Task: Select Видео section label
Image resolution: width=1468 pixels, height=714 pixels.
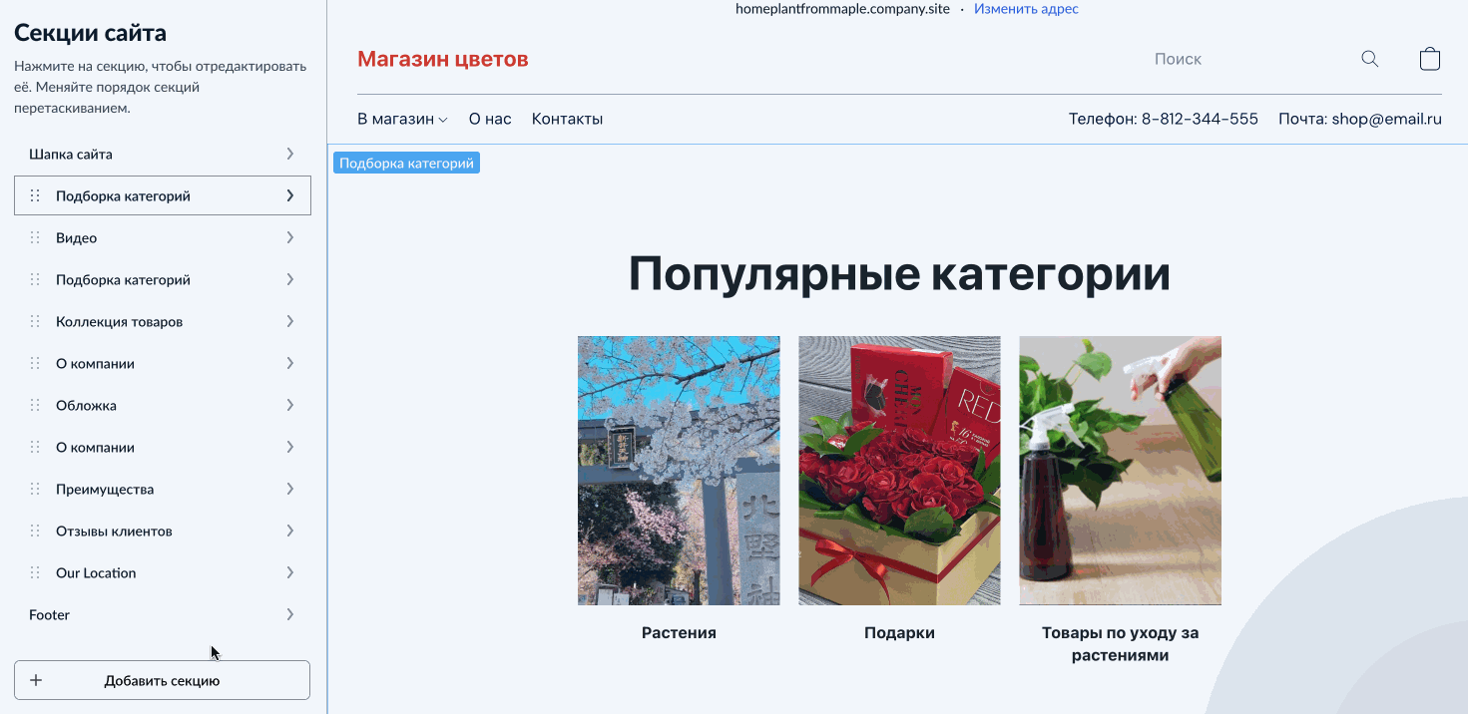Action: (76, 237)
